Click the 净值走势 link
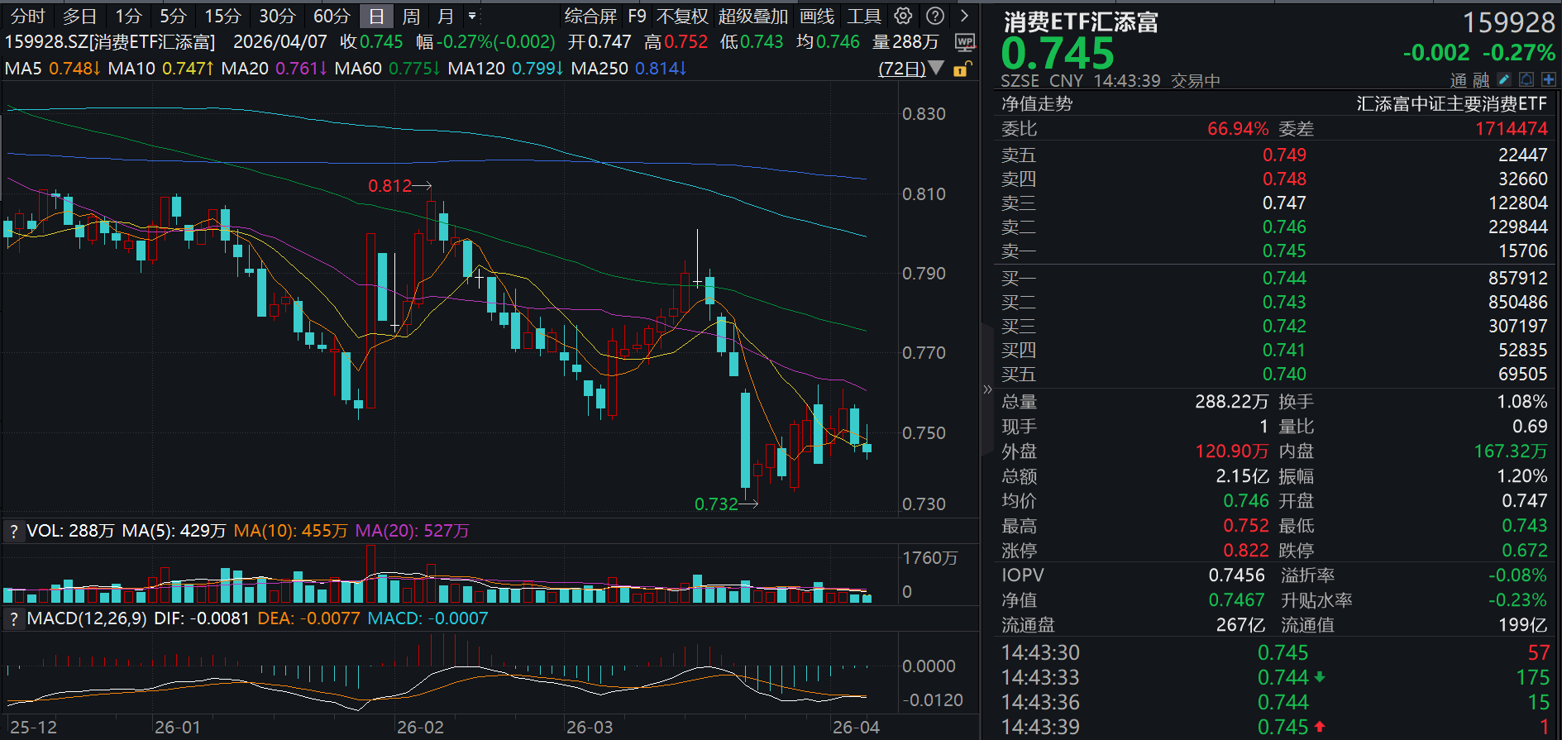This screenshot has width=1562, height=740. click(x=1037, y=103)
